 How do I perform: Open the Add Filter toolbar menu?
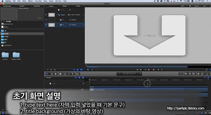click(x=203, y=74)
